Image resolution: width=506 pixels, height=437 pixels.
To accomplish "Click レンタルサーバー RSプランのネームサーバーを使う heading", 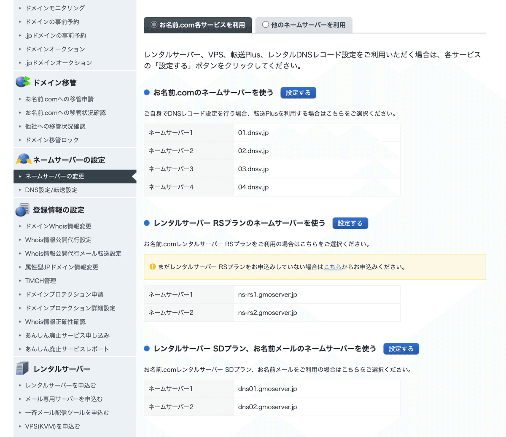I will (x=240, y=223).
